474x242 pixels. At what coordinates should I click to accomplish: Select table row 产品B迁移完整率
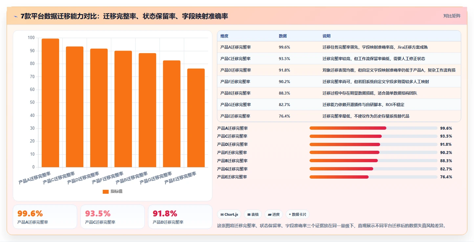[339, 93]
